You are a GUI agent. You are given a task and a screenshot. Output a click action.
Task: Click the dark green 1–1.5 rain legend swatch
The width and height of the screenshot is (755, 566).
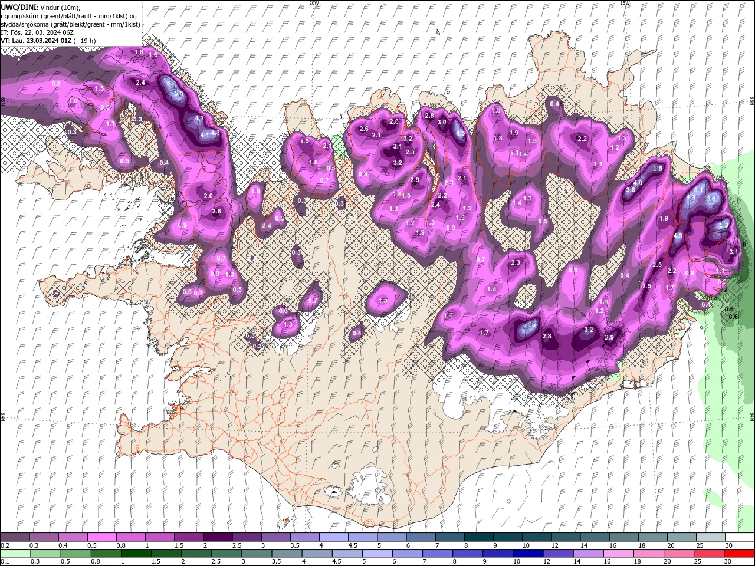click(x=136, y=554)
